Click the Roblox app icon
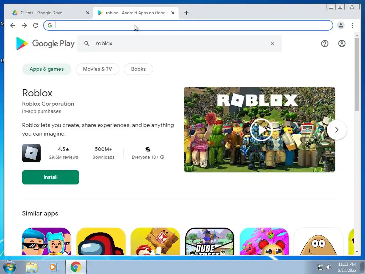This screenshot has height=274, width=365. tap(31, 153)
